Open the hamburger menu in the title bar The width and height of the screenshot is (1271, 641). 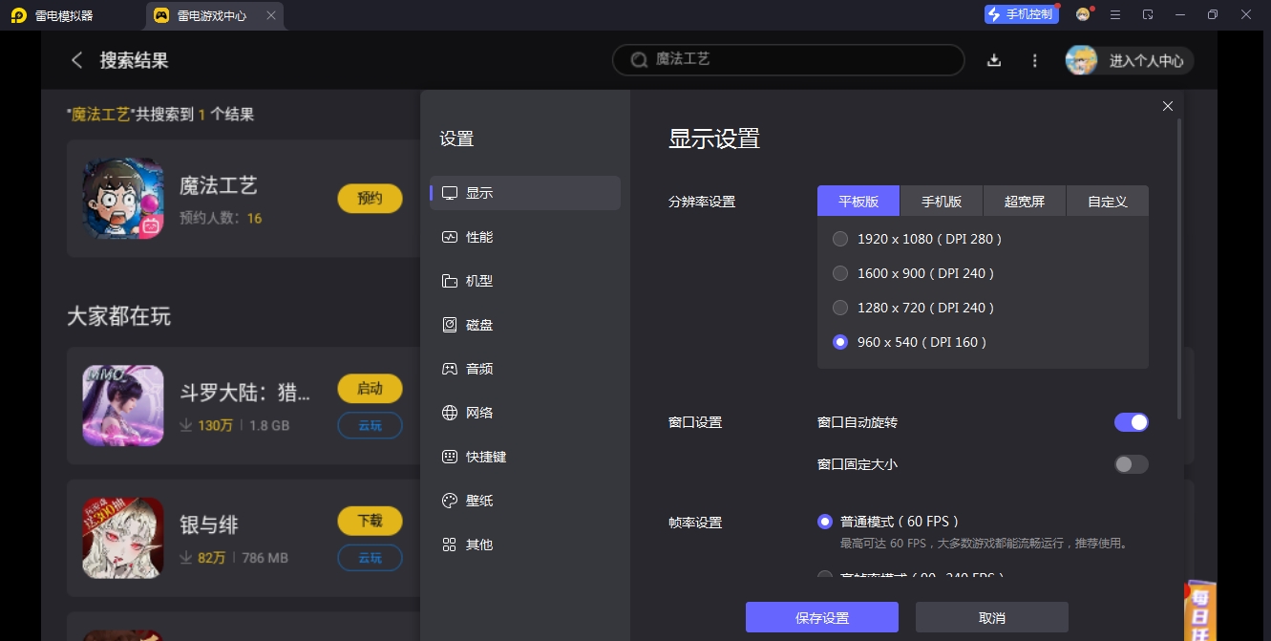point(1115,14)
